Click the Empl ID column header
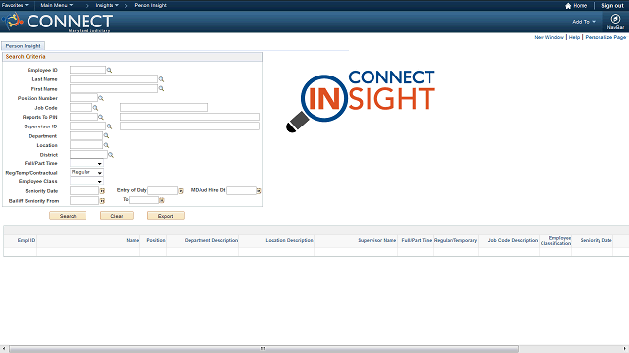Viewport: 629px width, 353px height. click(27, 240)
